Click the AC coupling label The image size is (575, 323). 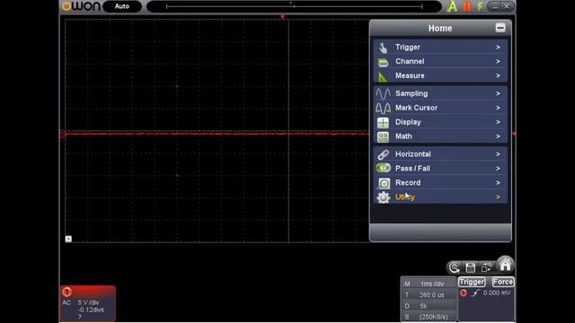(66, 303)
